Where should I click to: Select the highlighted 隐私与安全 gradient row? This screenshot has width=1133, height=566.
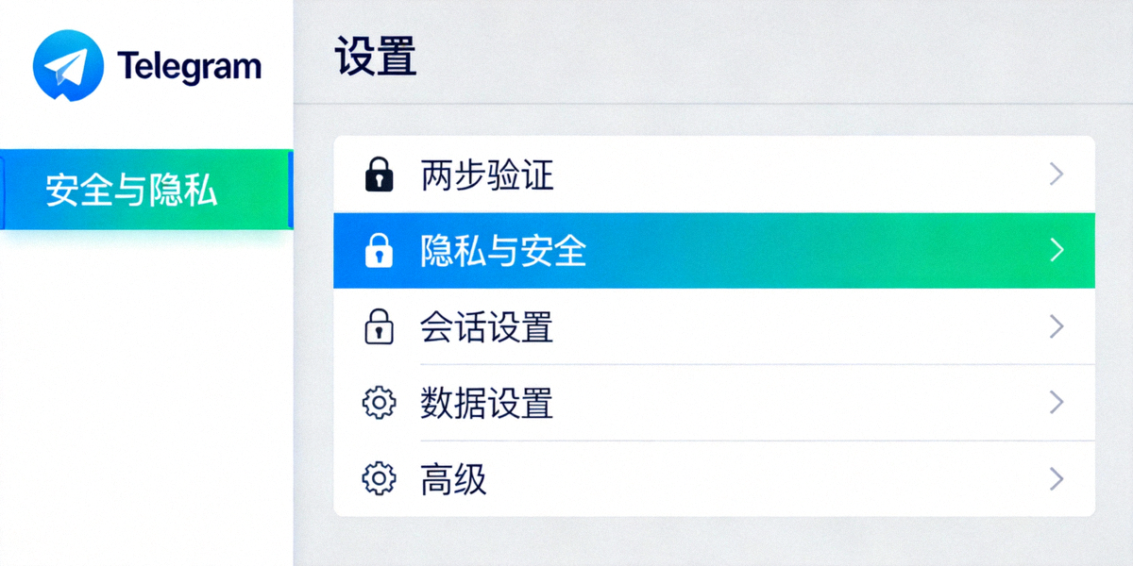[x=661, y=250]
